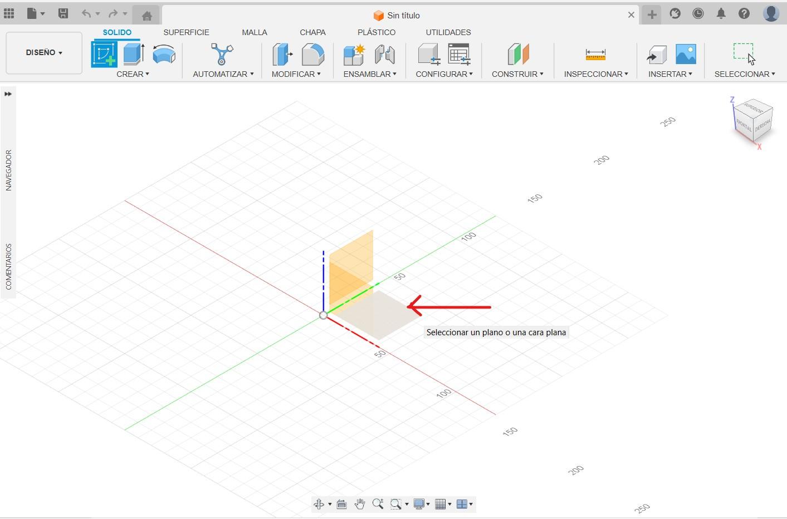Switch to the PLÁSTICO tab
This screenshot has height=519, width=787.
377,32
